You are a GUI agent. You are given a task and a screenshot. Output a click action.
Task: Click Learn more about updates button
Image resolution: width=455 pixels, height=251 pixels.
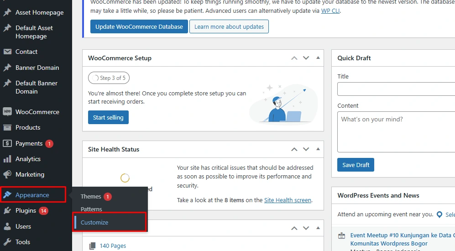(229, 26)
